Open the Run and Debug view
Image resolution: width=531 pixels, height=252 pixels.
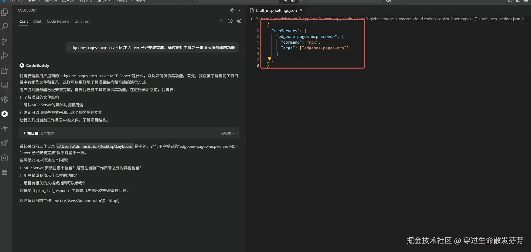[x=5, y=56]
